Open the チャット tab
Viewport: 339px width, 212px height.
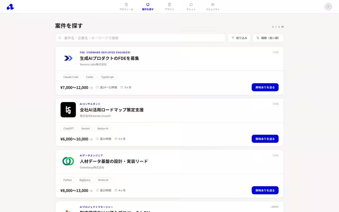[x=191, y=7]
